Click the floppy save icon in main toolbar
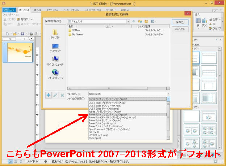The height and width of the screenshot is (166, 226). point(22,34)
